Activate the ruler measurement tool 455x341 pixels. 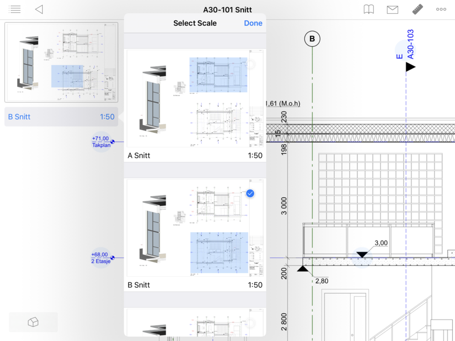tap(417, 9)
